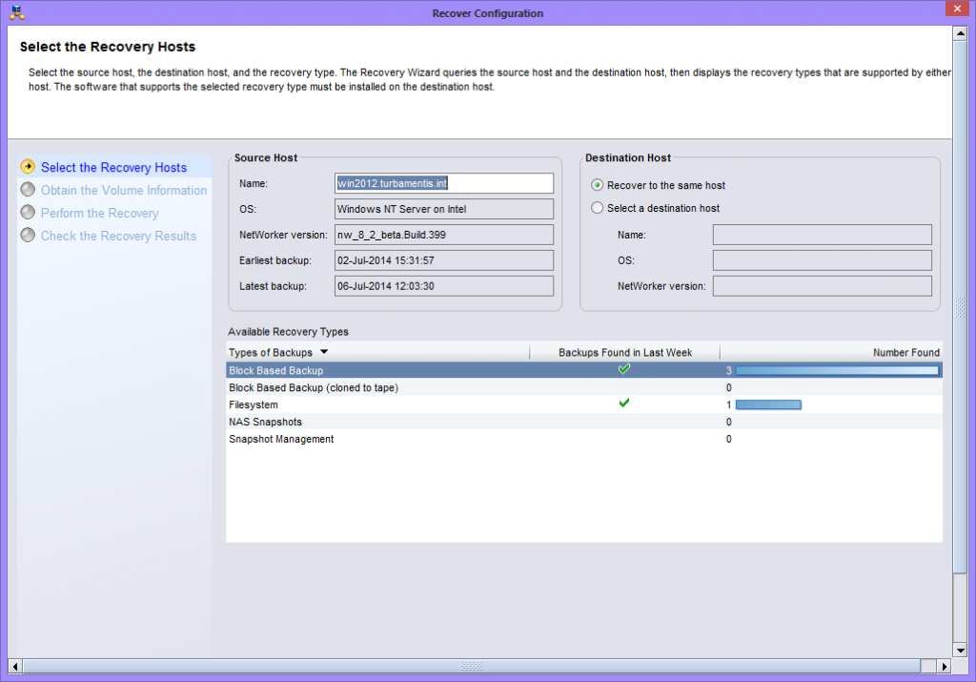This screenshot has width=976, height=682.
Task: Click the Backups Found in Last Week column header
Action: 624,352
